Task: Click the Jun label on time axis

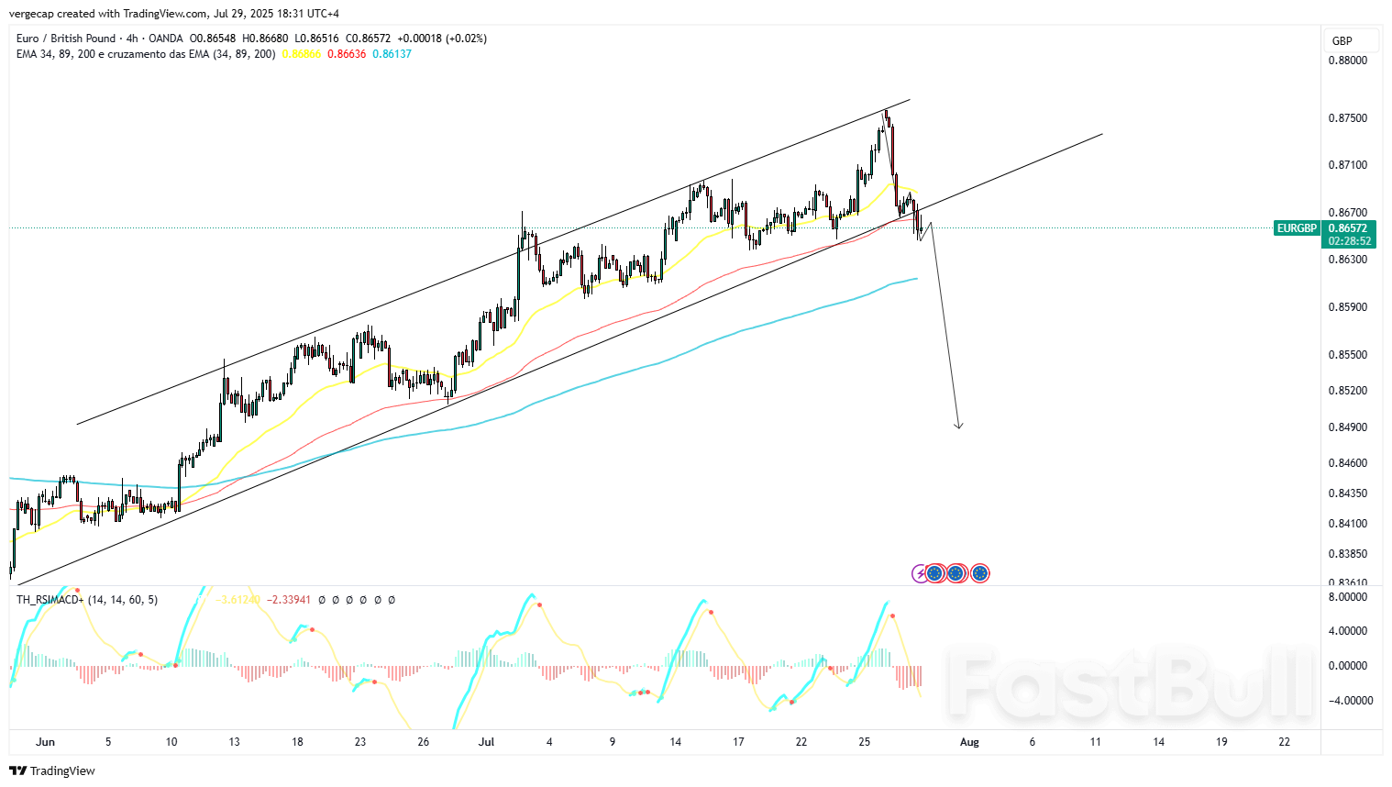Action: point(45,742)
